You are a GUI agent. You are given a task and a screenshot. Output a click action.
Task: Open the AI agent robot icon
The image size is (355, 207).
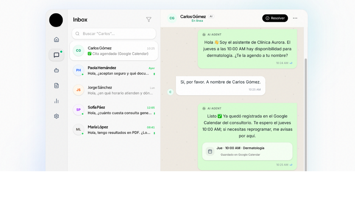coord(57,70)
